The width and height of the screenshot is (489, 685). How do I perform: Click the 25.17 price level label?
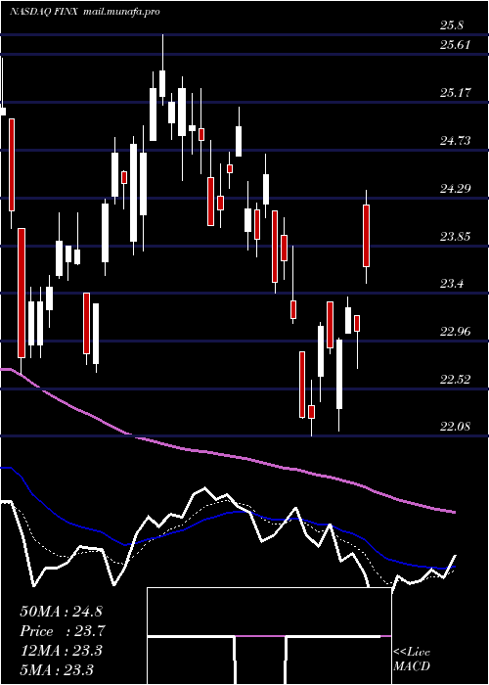[x=455, y=93]
